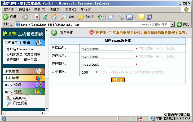The width and height of the screenshot is (193, 122).
Task: Click the orange 创建 button
Action: coord(118,80)
